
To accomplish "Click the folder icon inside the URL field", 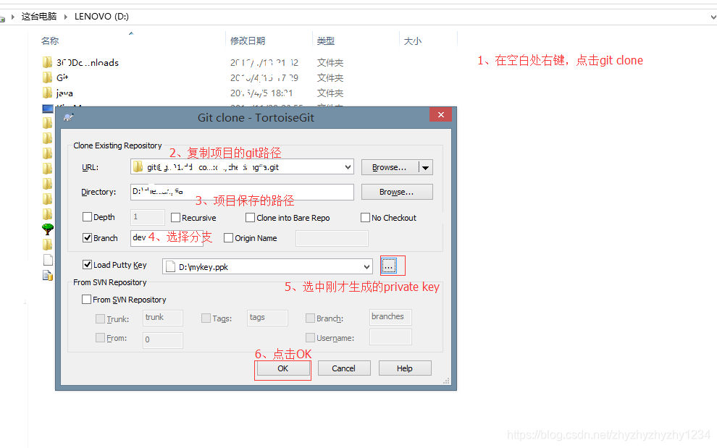I will coord(138,167).
